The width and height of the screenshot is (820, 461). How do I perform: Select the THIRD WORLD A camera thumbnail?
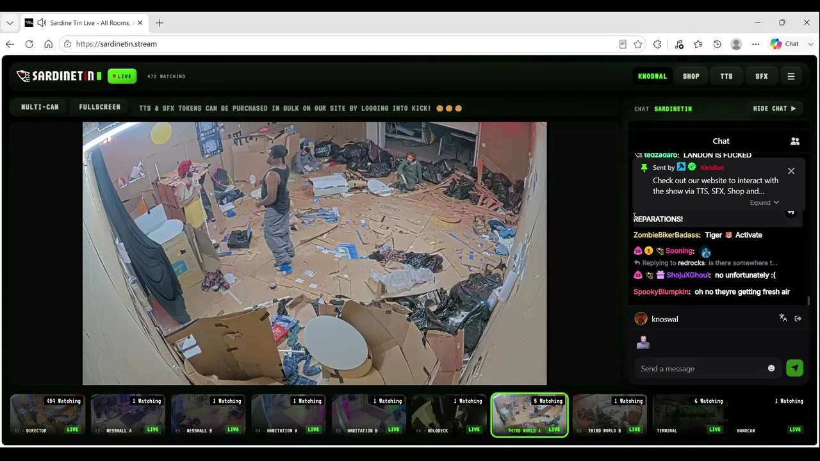pos(529,416)
